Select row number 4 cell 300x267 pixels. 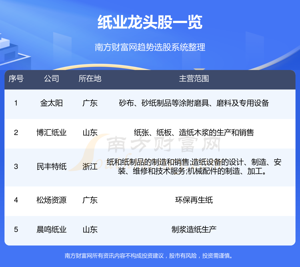coord(16,200)
